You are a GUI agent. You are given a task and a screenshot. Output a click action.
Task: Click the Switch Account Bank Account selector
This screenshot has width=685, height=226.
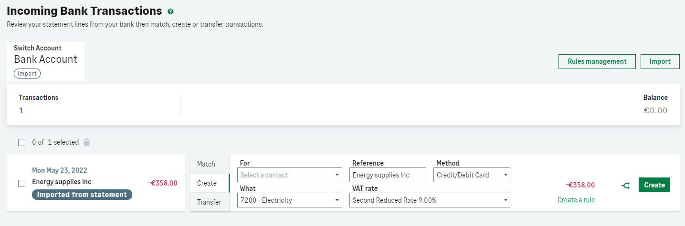point(45,59)
